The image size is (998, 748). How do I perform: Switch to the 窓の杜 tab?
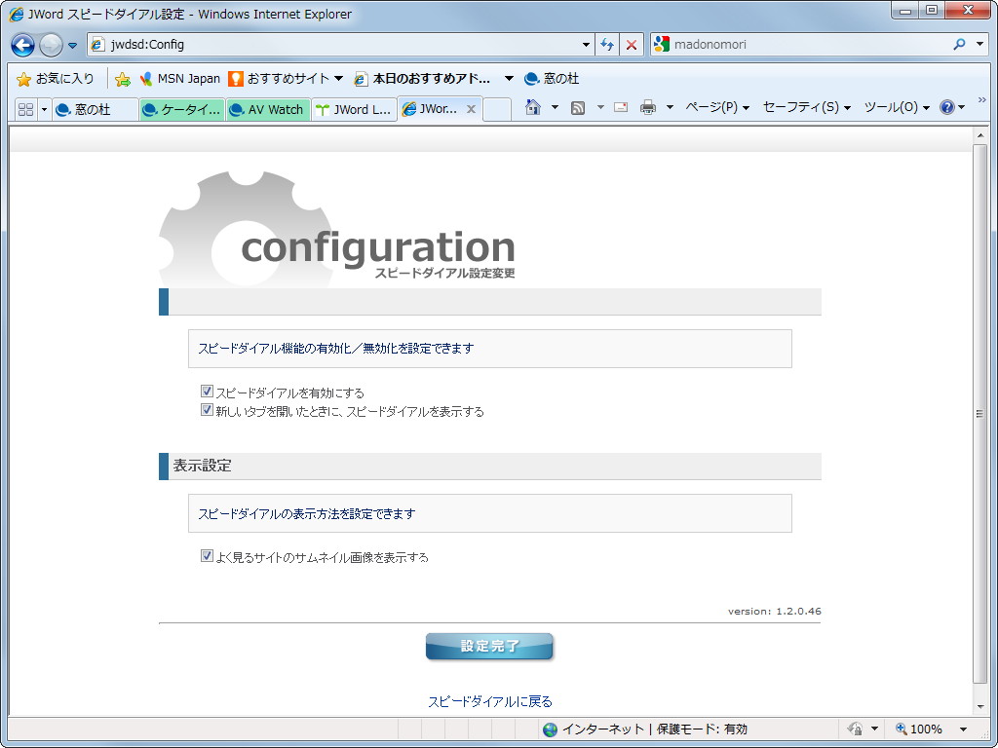click(96, 109)
